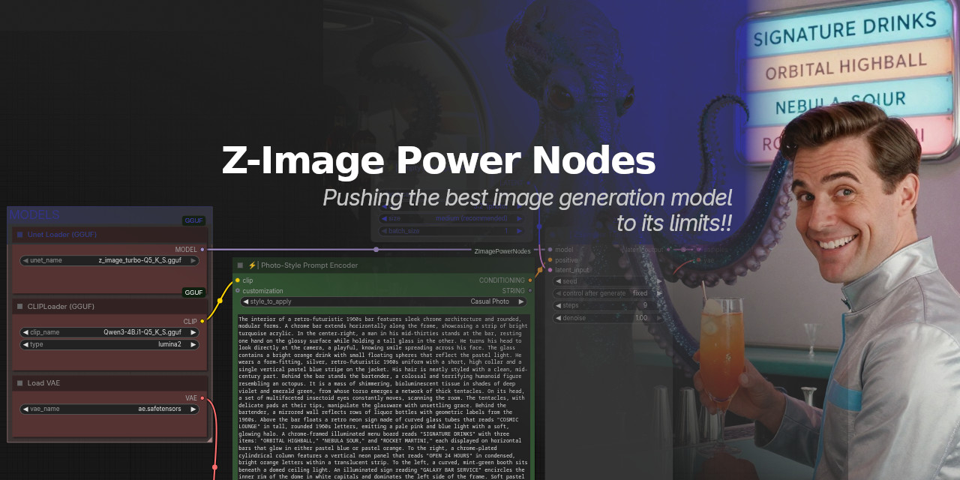The height and width of the screenshot is (480, 960).
Task: Click the CONDITIONING output dot on the encoder
Action: coord(530,280)
